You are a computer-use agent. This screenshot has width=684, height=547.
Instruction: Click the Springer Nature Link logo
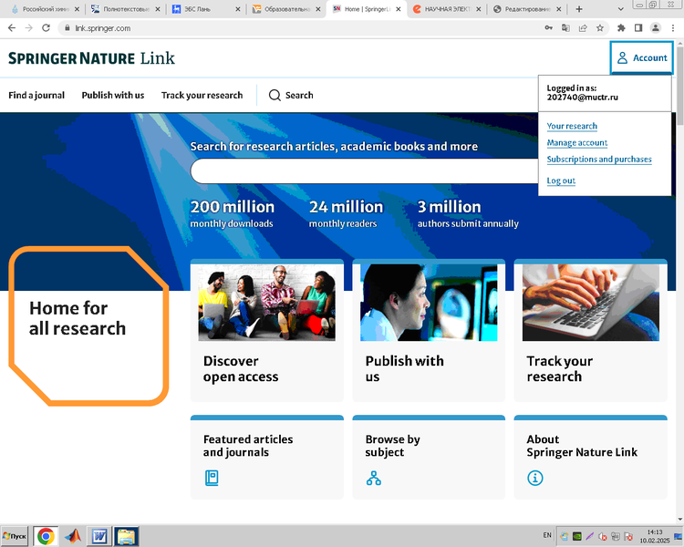pyautogui.click(x=91, y=58)
